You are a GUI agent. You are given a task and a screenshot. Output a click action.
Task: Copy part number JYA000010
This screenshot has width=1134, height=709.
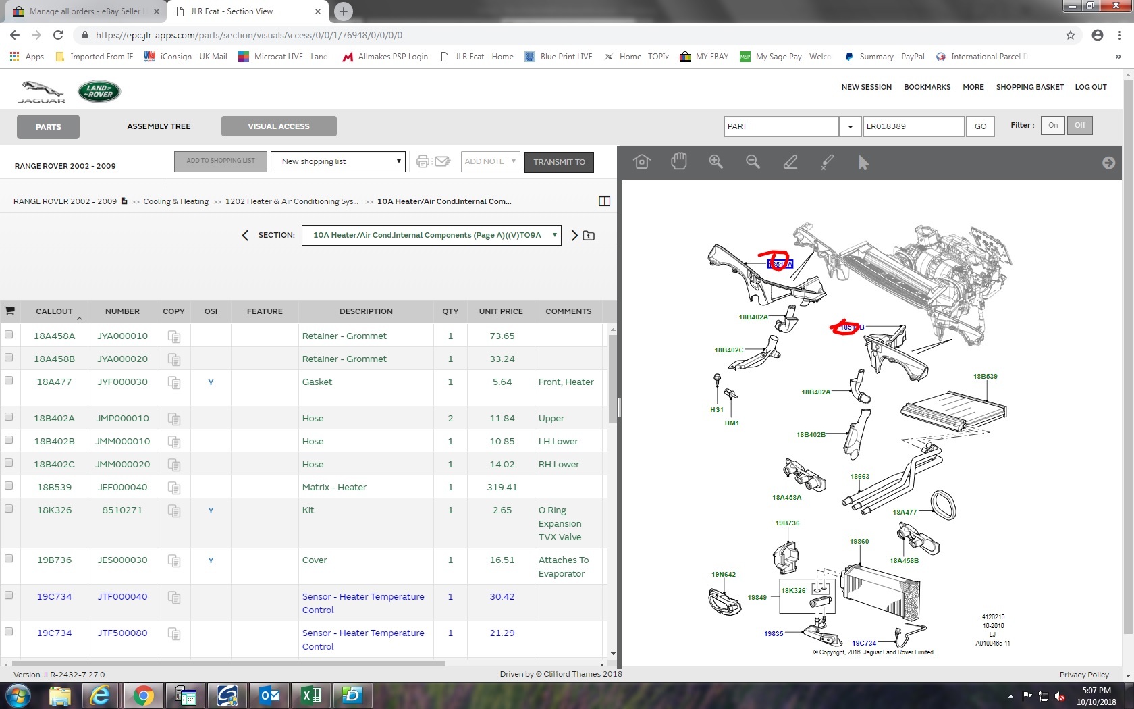(x=174, y=336)
